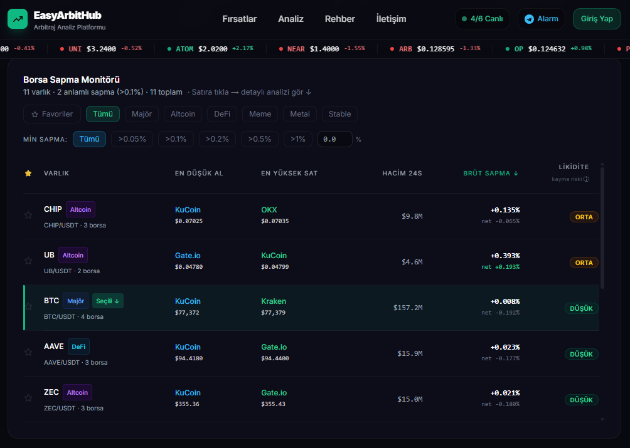The image size is (630, 448).
Task: Click the 4/6 Canlı status button
Action: (482, 19)
